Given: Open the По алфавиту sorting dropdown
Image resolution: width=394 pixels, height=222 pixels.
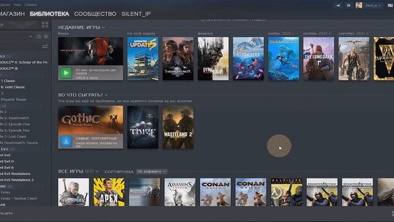Looking at the screenshot, I should (x=151, y=171).
